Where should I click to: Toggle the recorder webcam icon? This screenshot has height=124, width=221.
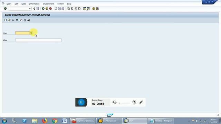[x=134, y=102]
